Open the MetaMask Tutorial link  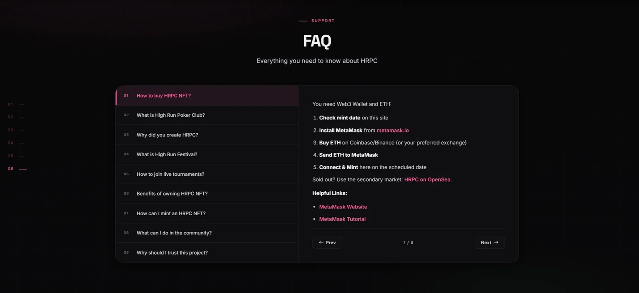tap(342, 219)
